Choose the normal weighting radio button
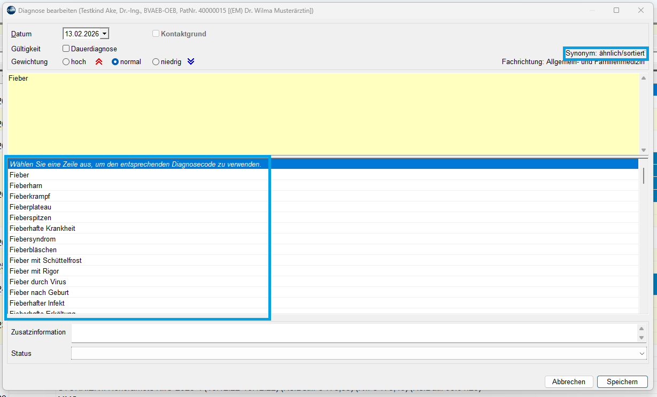Image resolution: width=657 pixels, height=397 pixels. (115, 62)
